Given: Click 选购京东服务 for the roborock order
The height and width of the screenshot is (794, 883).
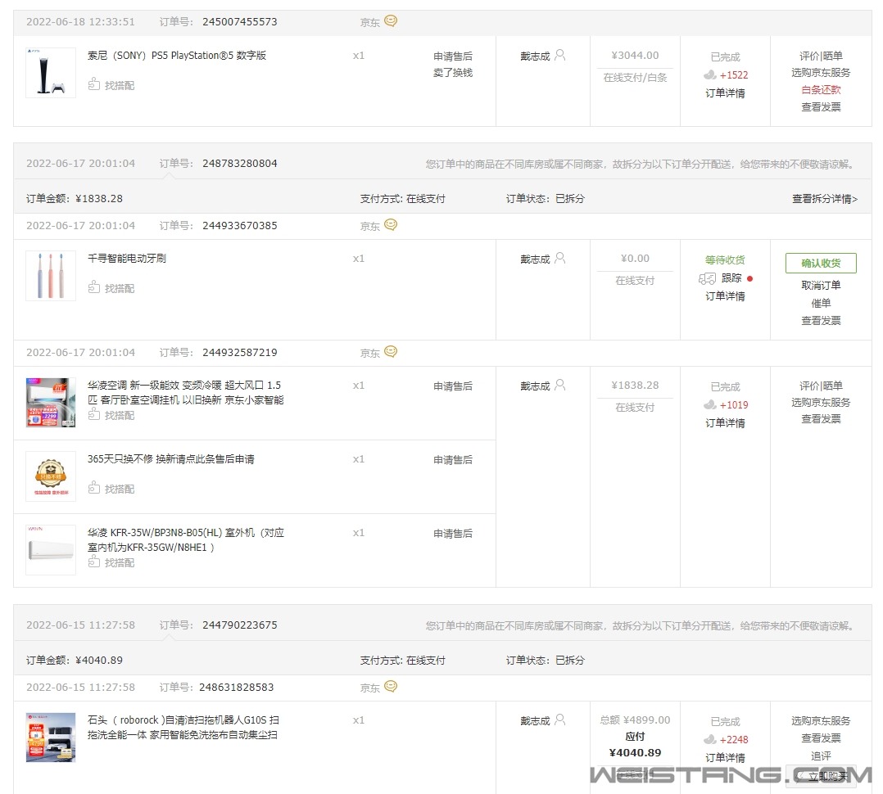Looking at the screenshot, I should pos(821,721).
